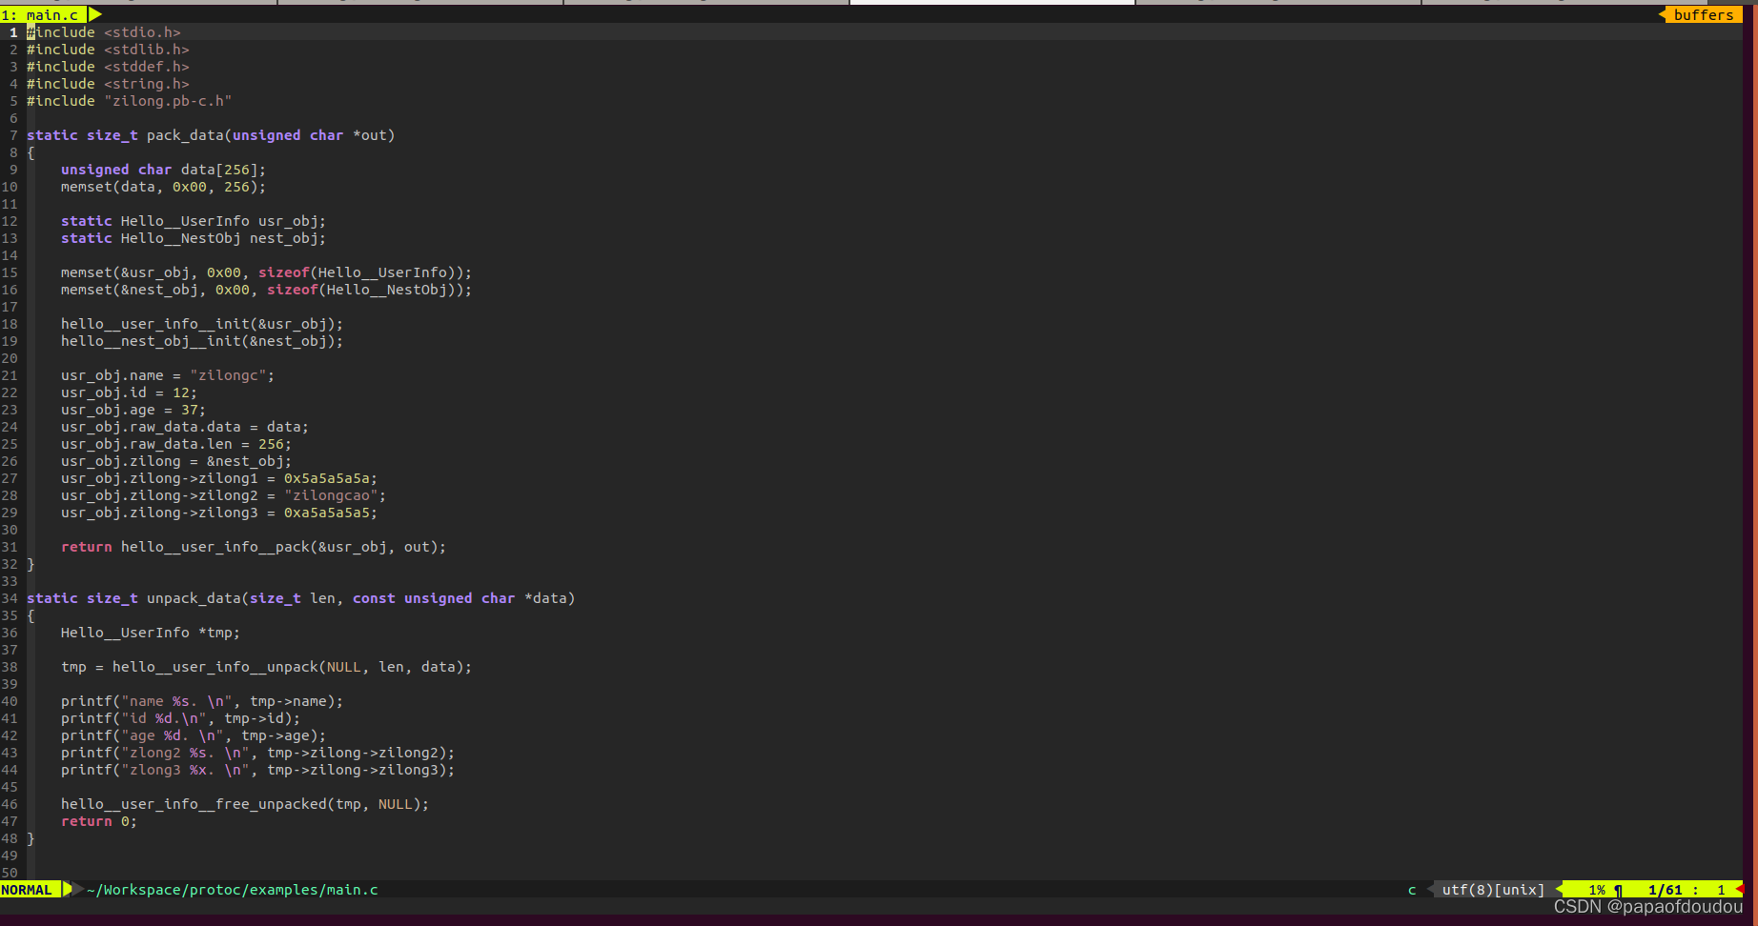
Task: Click printf "name %s. \n" line
Action: [x=202, y=701]
